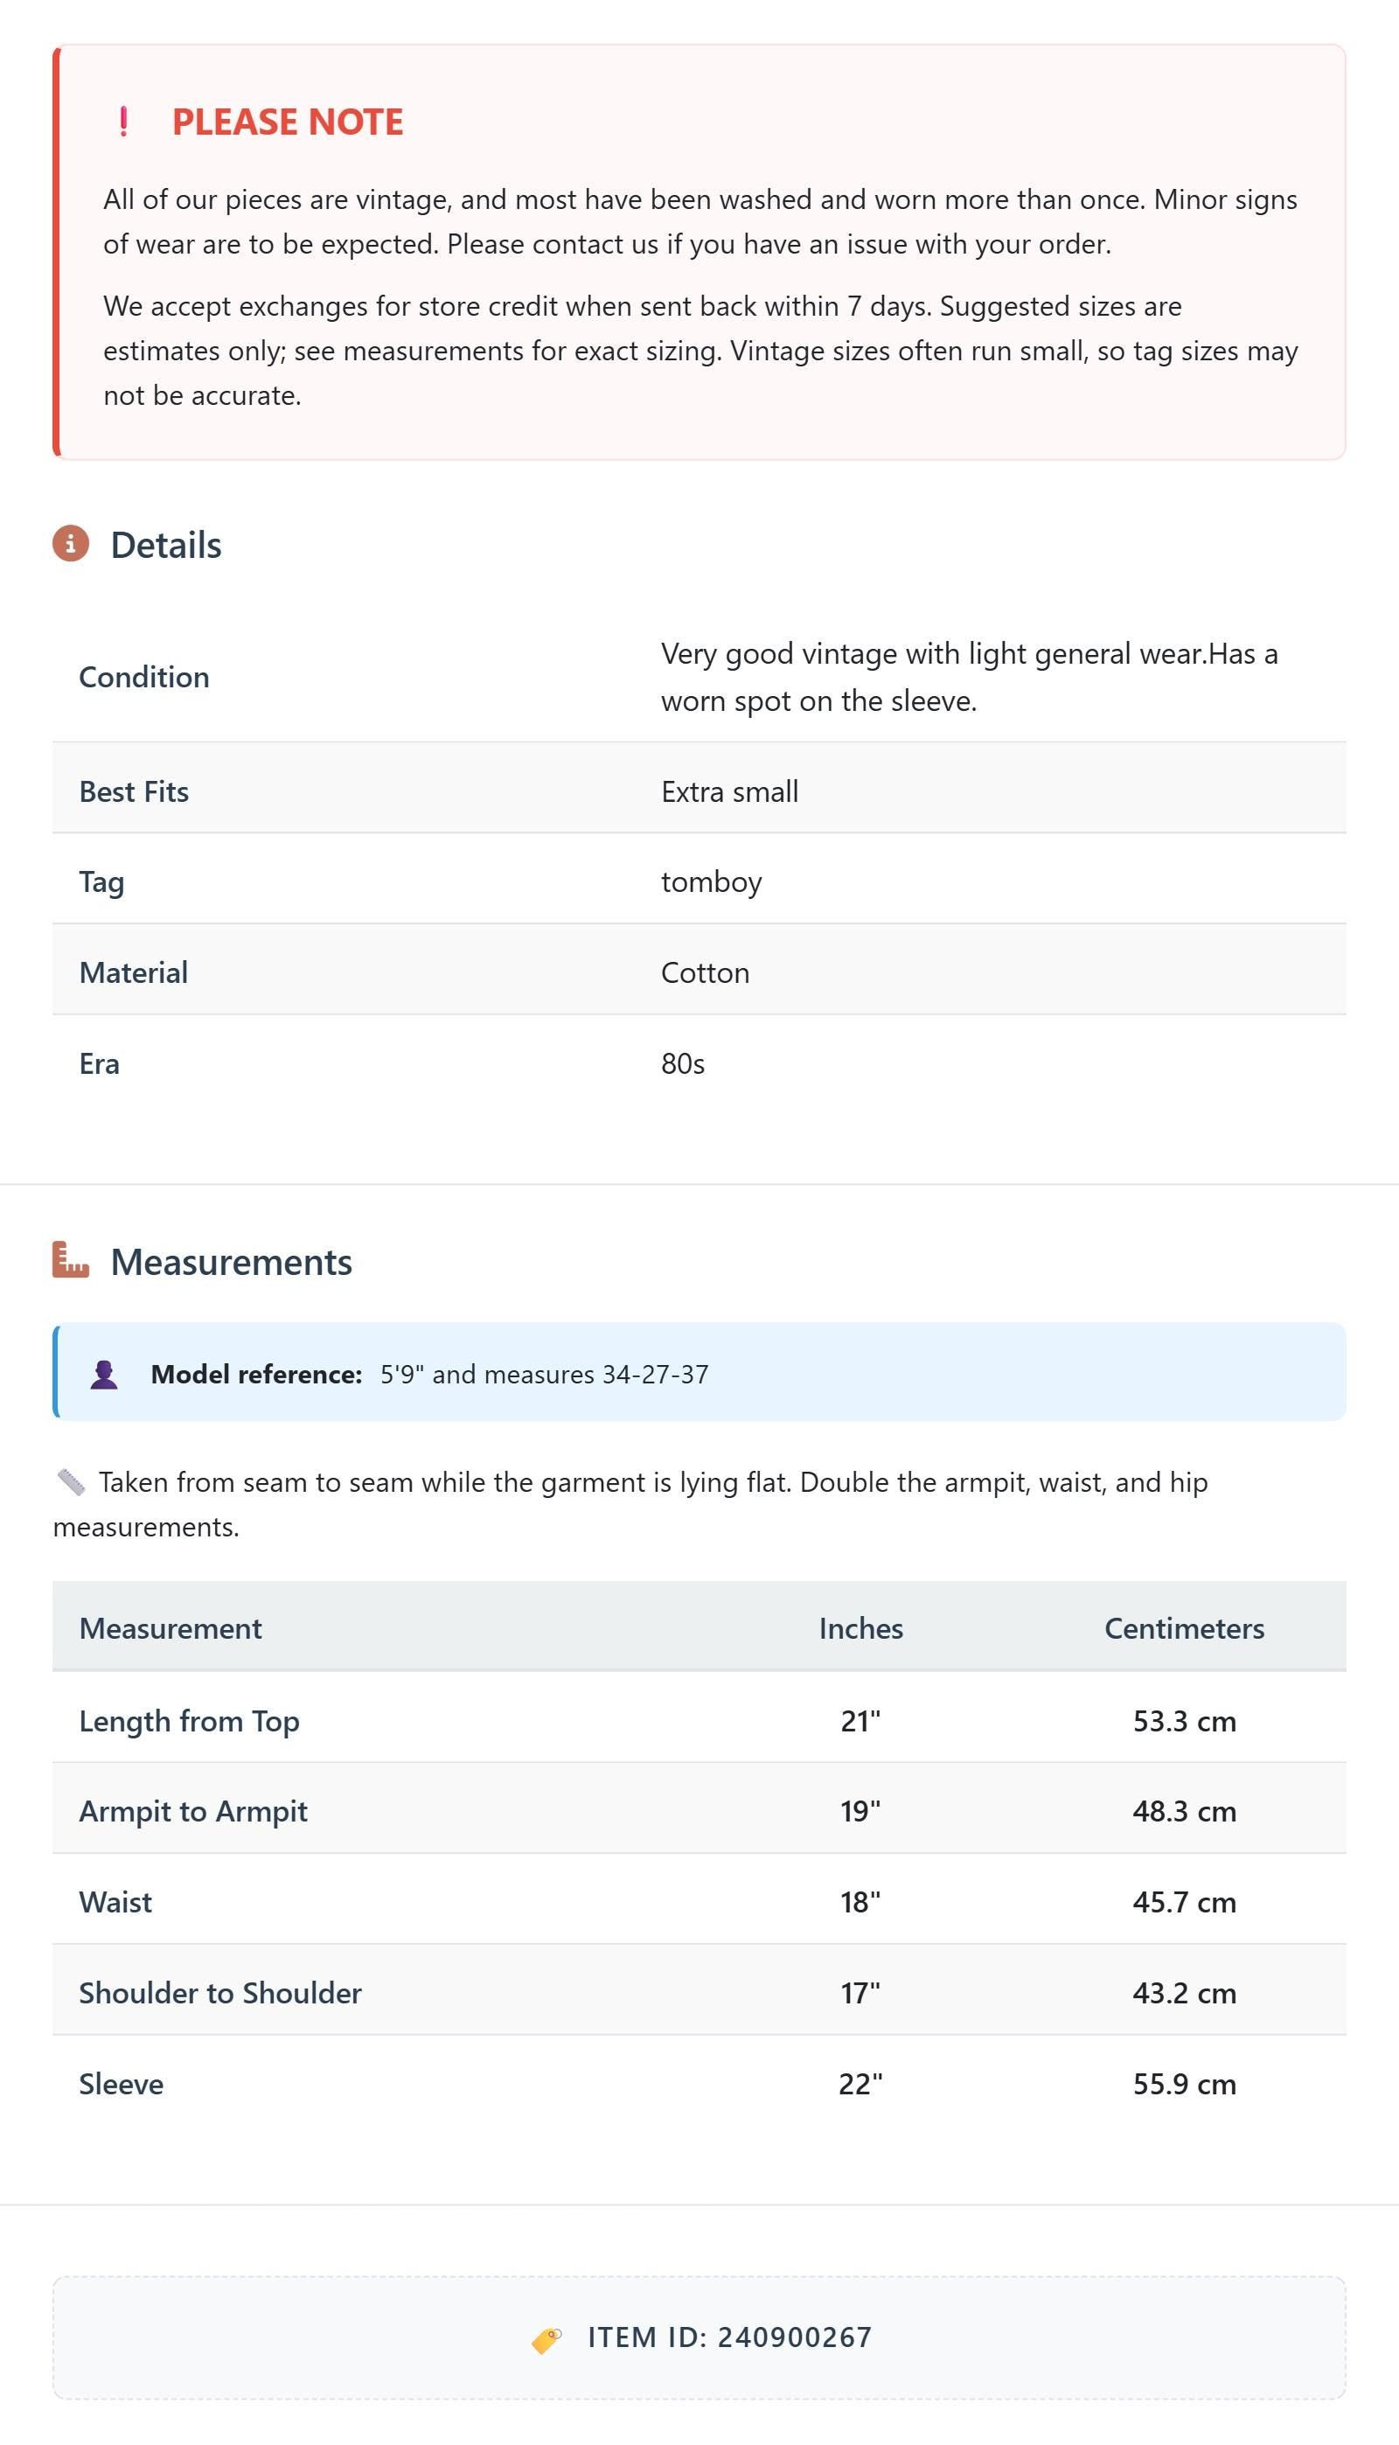The width and height of the screenshot is (1399, 2445).
Task: Click the Inches column header
Action: (x=861, y=1628)
